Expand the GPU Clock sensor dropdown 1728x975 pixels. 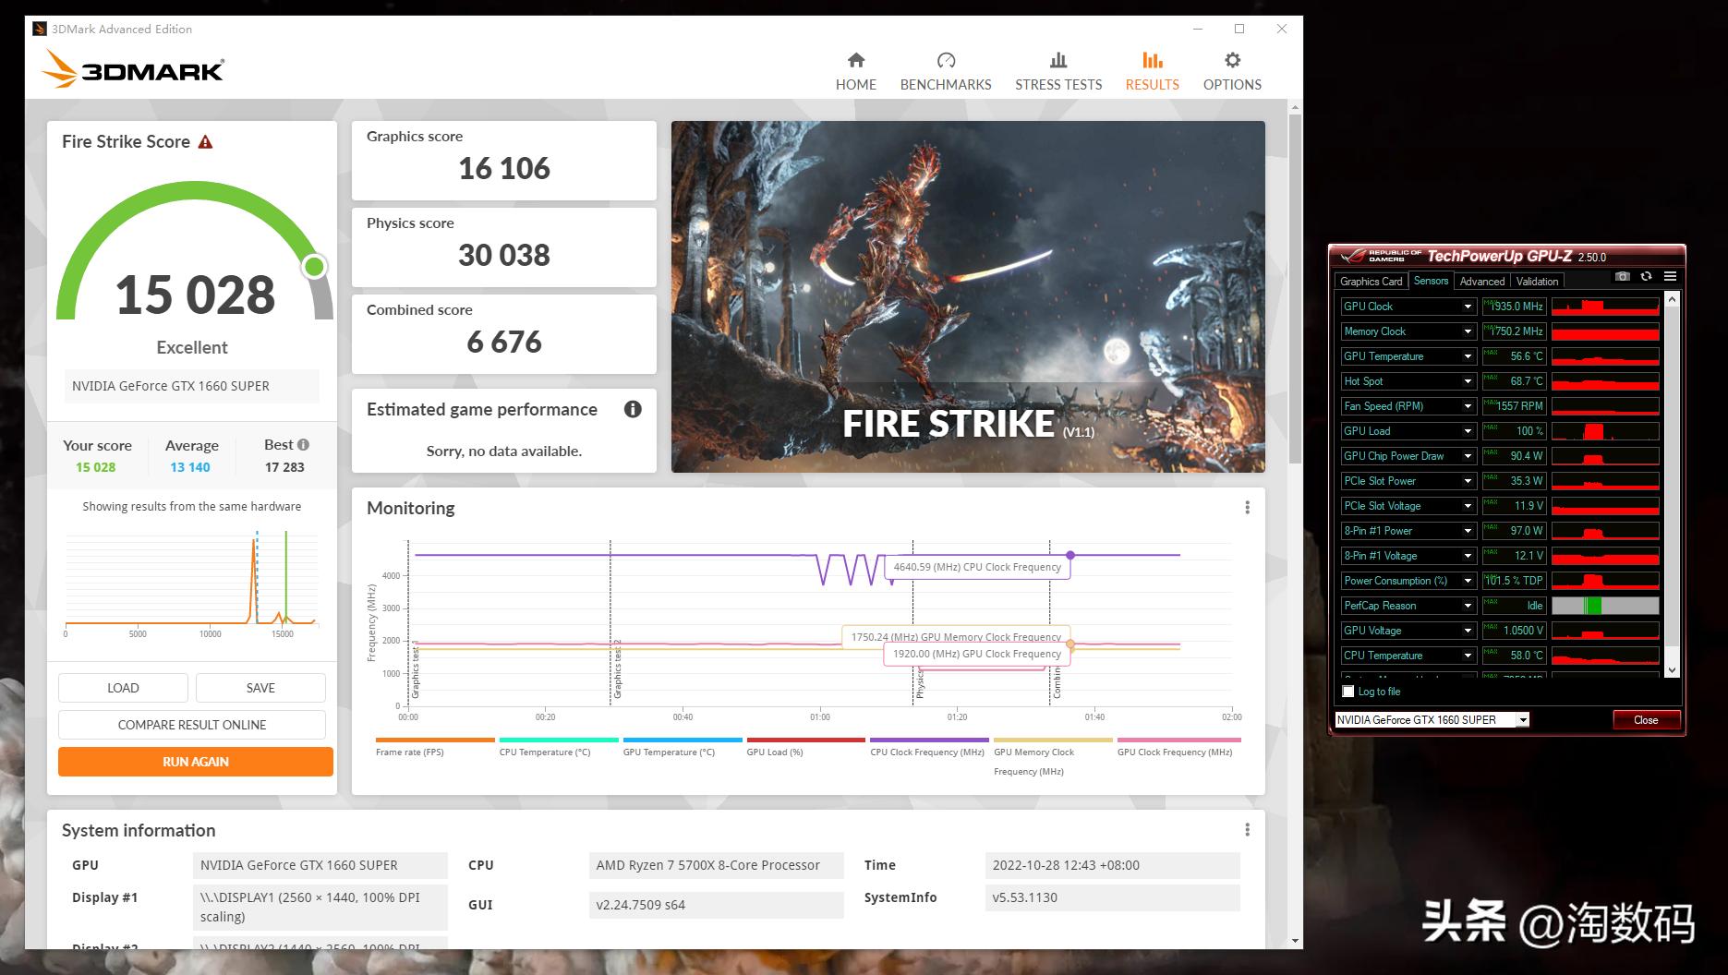pyautogui.click(x=1466, y=306)
